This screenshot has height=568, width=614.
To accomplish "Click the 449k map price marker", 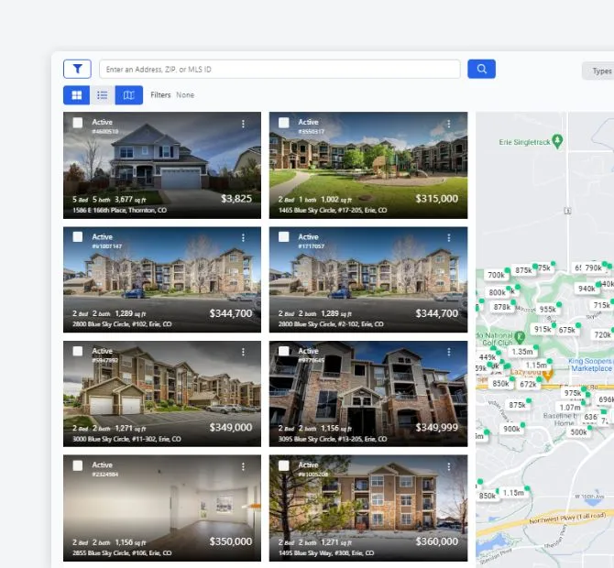I will [x=488, y=357].
